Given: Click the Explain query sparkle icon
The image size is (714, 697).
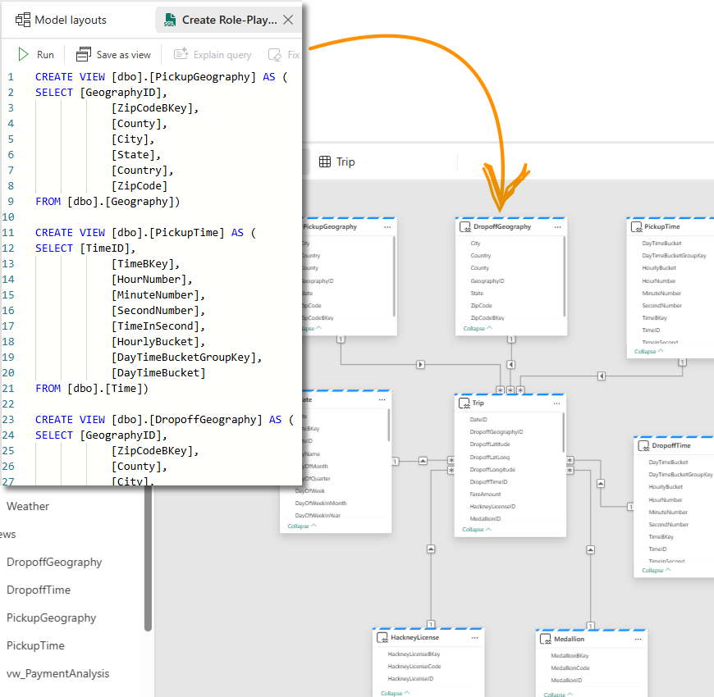Looking at the screenshot, I should pos(181,55).
